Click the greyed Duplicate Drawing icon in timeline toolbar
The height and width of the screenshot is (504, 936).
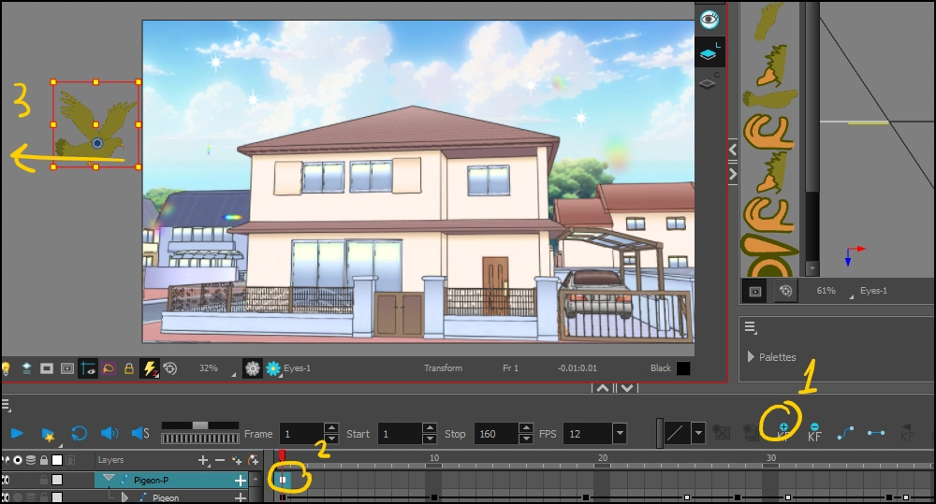coord(751,433)
